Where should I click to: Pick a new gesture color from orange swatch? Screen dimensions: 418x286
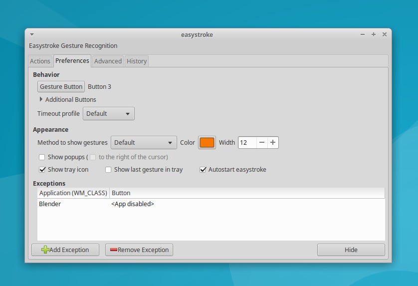point(207,142)
